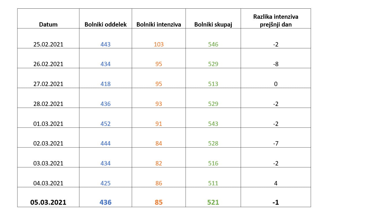
Task: Click the Datum column header
Action: pyautogui.click(x=48, y=25)
